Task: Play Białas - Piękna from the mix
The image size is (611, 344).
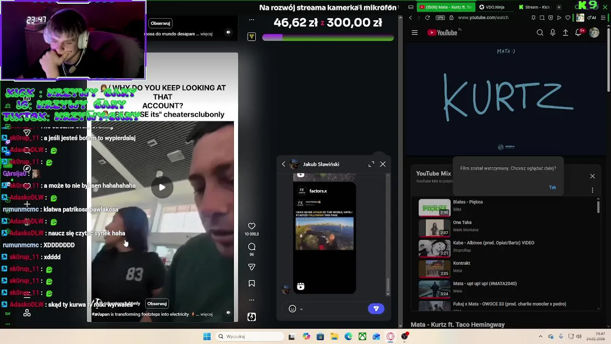Action: [x=507, y=207]
